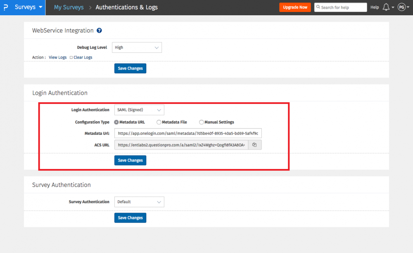Expand the PG account menu arrow
The width and height of the screenshot is (413, 253).
pyautogui.click(x=409, y=7)
